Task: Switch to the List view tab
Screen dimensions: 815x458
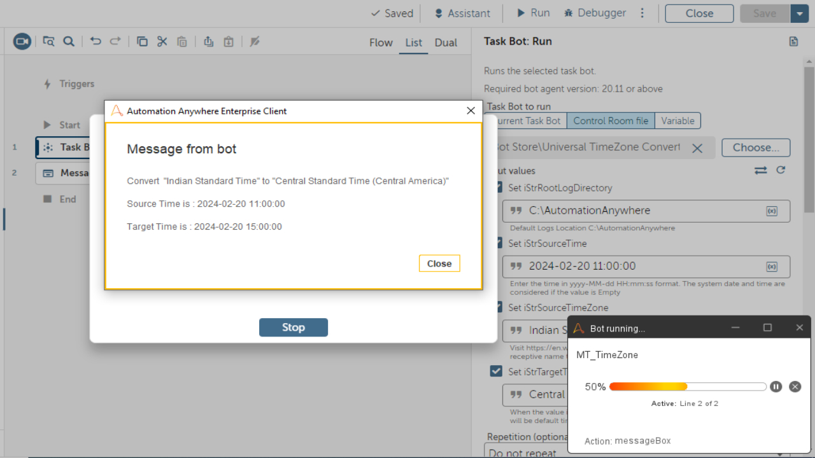Action: [x=414, y=43]
